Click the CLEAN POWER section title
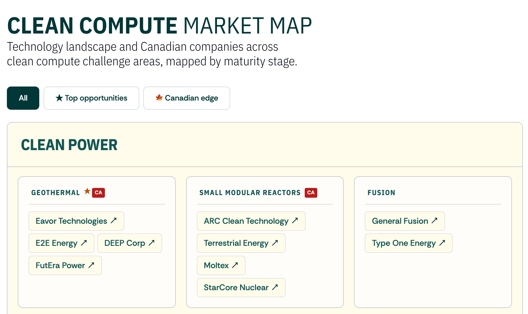This screenshot has width=528, height=314. coord(69,145)
